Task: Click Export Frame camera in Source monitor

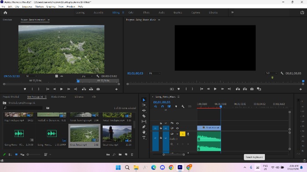Action: [98, 89]
